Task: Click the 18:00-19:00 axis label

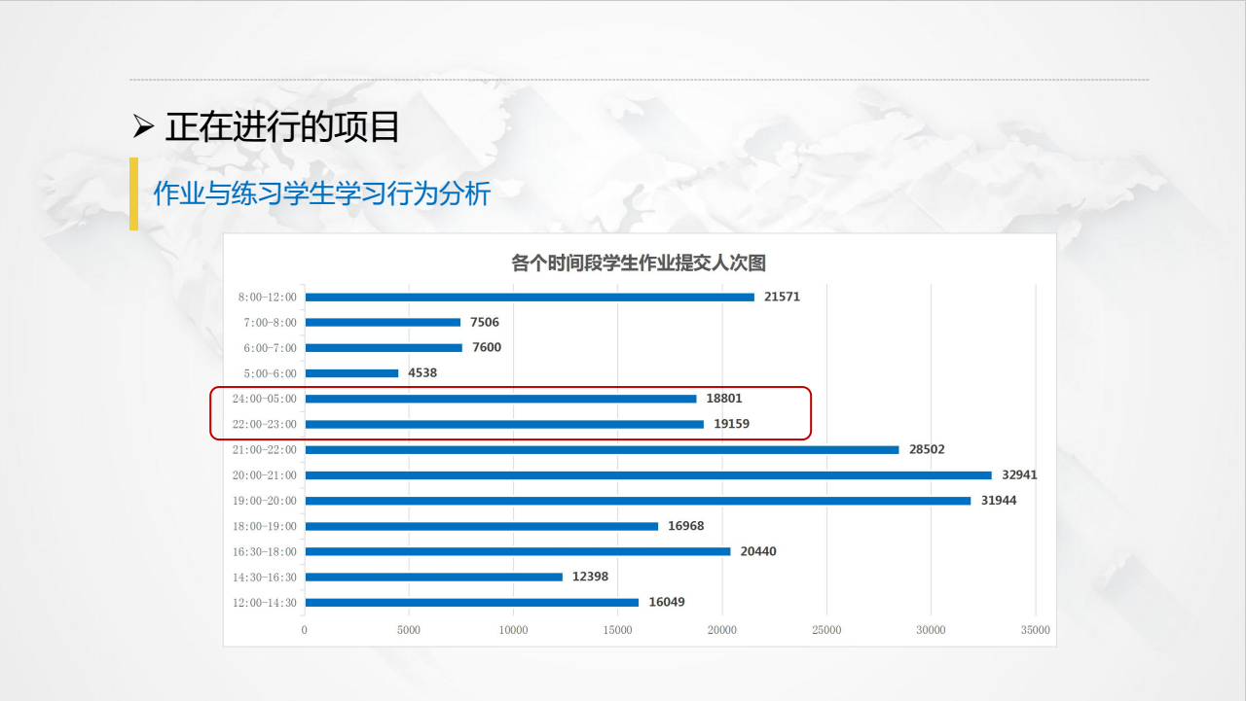Action: pyautogui.click(x=265, y=526)
